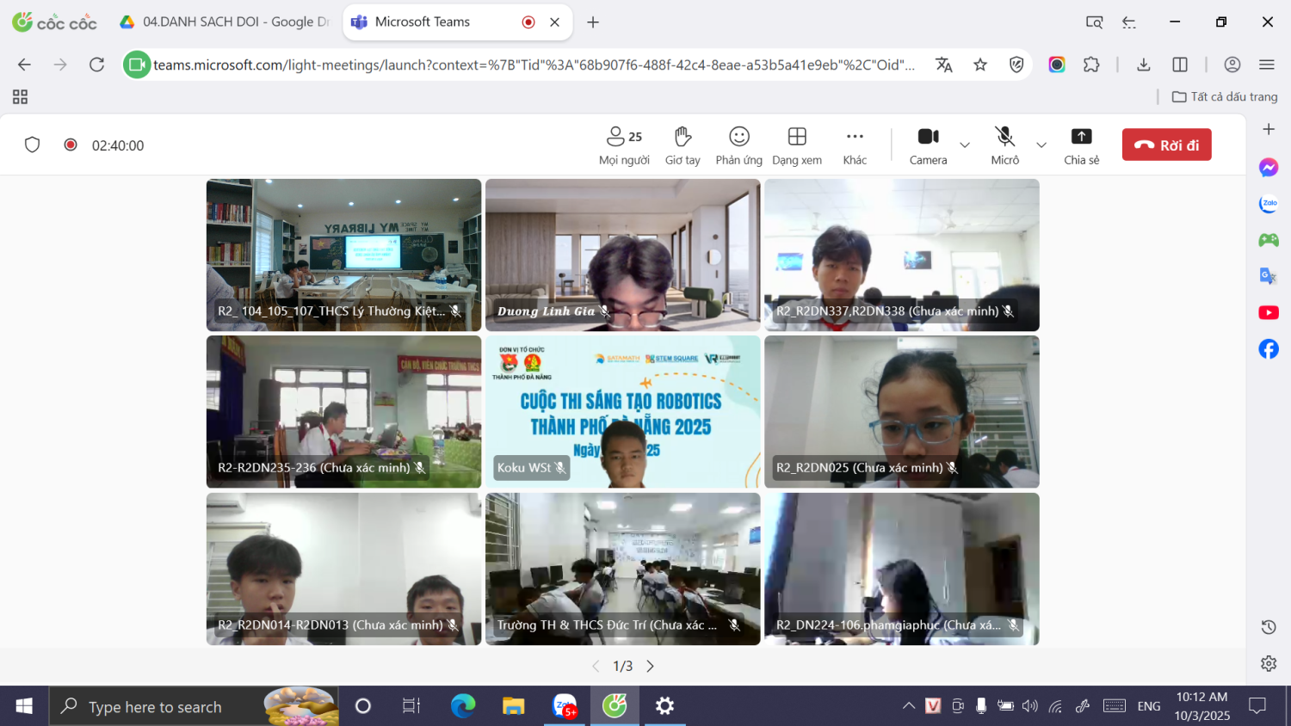
Task: Open Messenger in the browser sidebar
Action: pos(1268,168)
